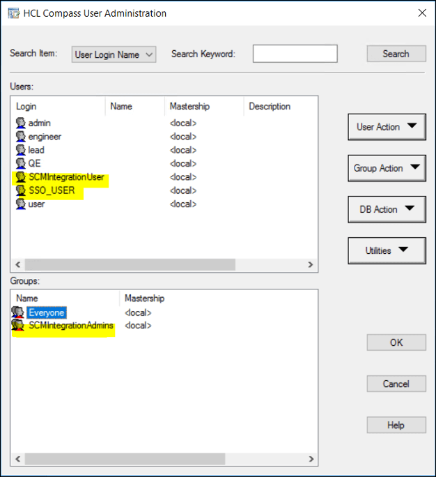Click the users Mastership column header
The image size is (436, 477).
pyautogui.click(x=204, y=107)
